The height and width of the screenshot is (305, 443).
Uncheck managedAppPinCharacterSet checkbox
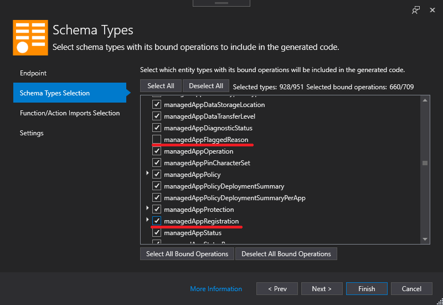click(157, 162)
